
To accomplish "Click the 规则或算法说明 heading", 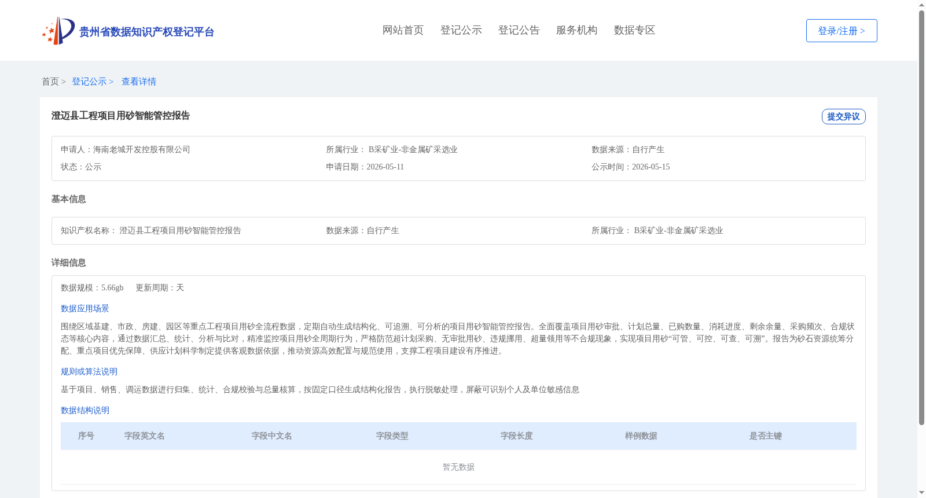I will click(x=89, y=371).
